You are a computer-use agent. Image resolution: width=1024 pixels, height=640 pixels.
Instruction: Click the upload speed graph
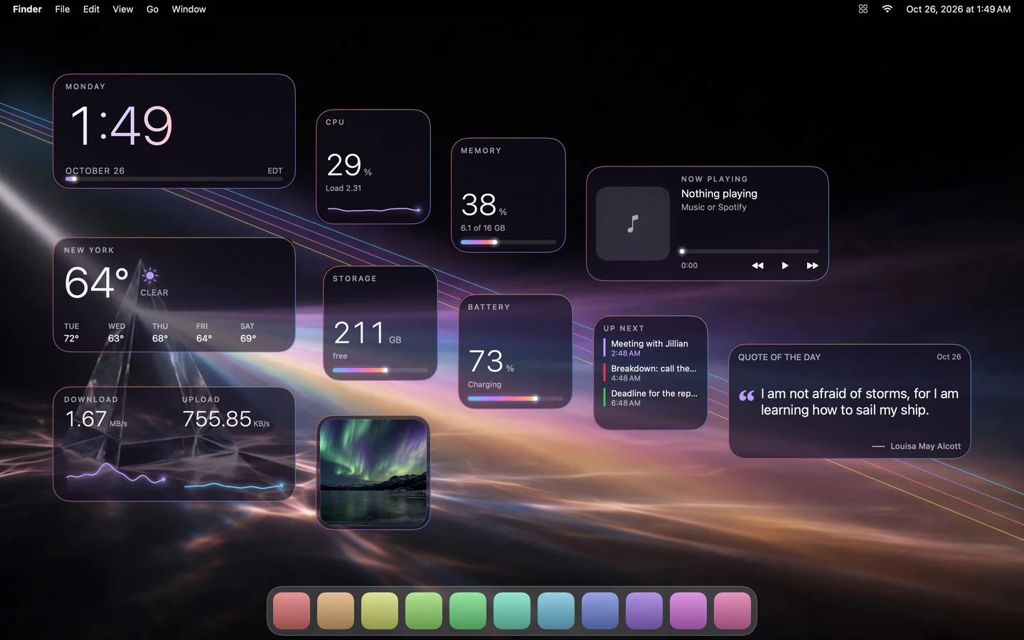click(x=234, y=486)
